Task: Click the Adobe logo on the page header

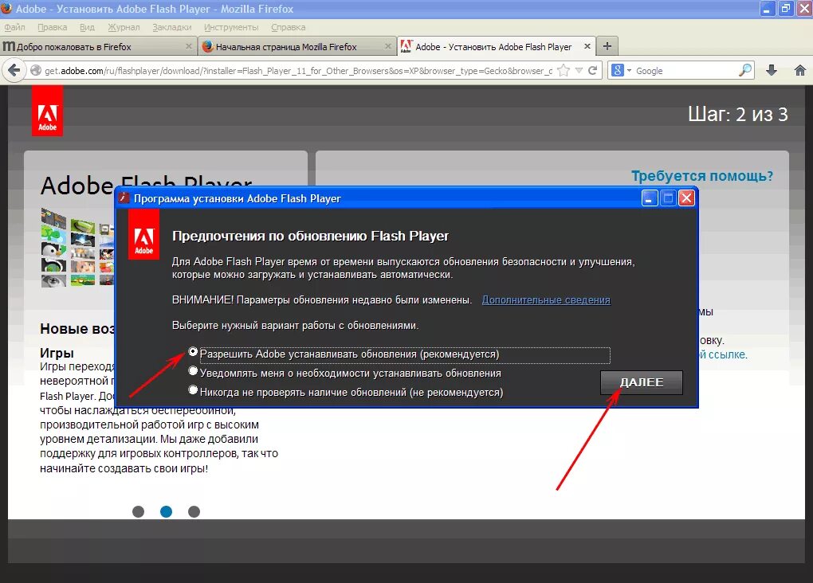Action: point(47,111)
